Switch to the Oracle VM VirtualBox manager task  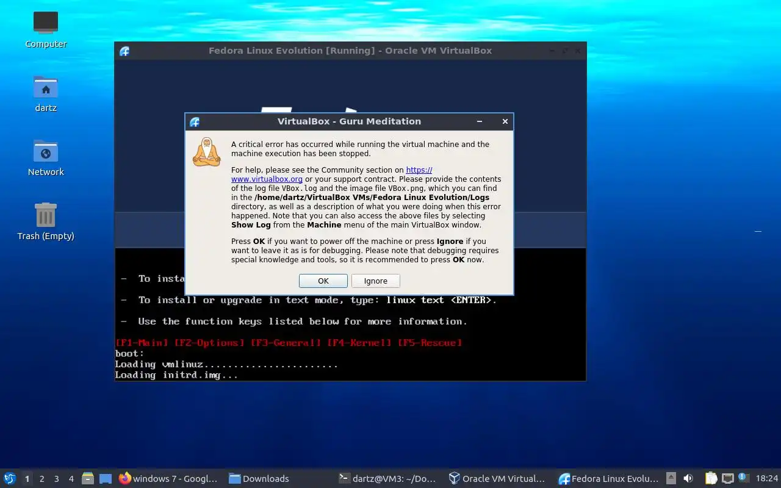click(497, 478)
